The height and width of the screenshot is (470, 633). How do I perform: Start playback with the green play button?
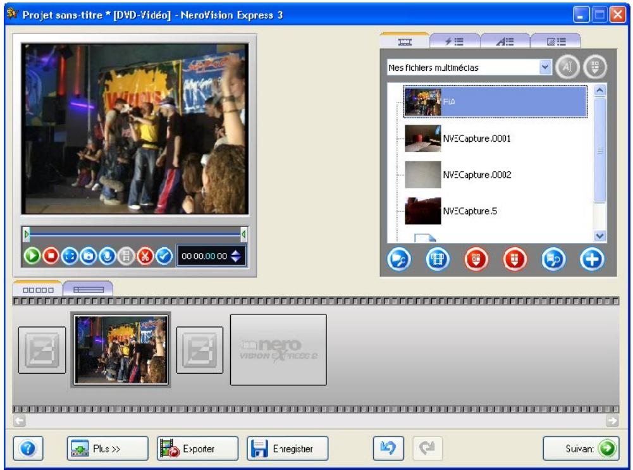[32, 256]
